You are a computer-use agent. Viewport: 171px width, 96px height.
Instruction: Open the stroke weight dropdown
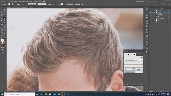pos(26,4)
